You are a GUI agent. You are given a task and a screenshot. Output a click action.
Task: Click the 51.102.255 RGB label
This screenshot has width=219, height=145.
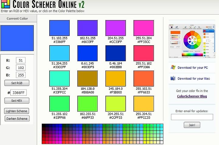(60, 38)
